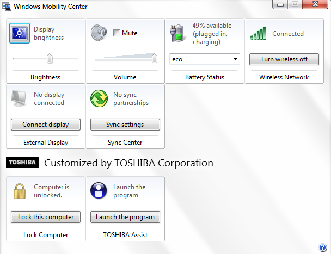Viewport: 331px width, 254px height.
Task: Click the volume slider handle
Action: point(154,58)
